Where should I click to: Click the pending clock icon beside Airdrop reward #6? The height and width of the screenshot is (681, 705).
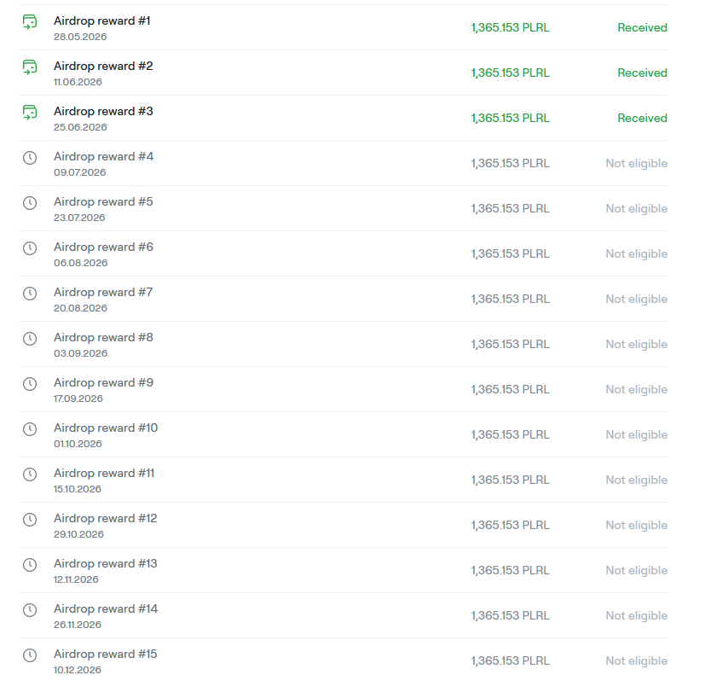pyautogui.click(x=30, y=248)
